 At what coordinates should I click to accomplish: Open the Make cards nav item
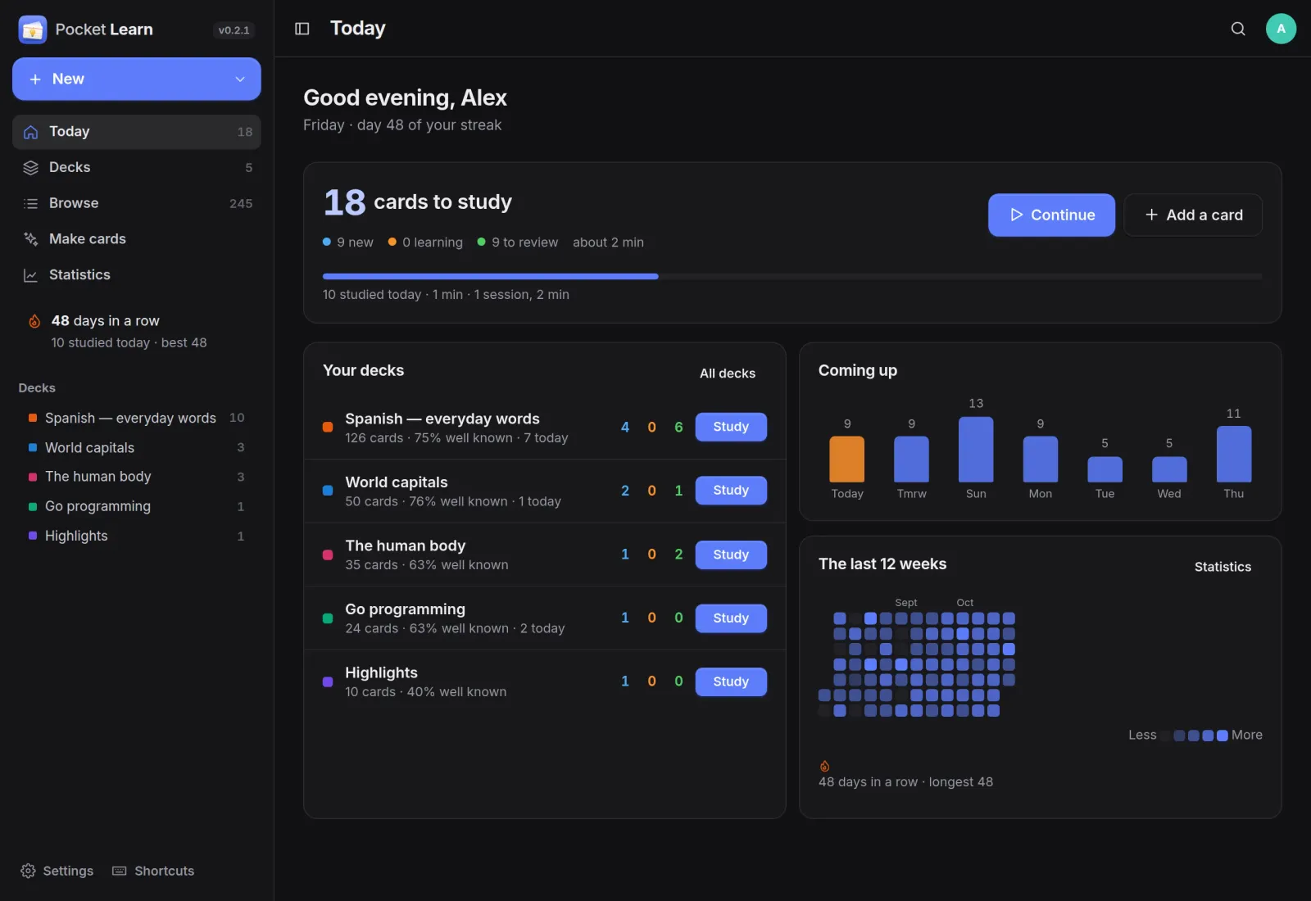point(137,239)
